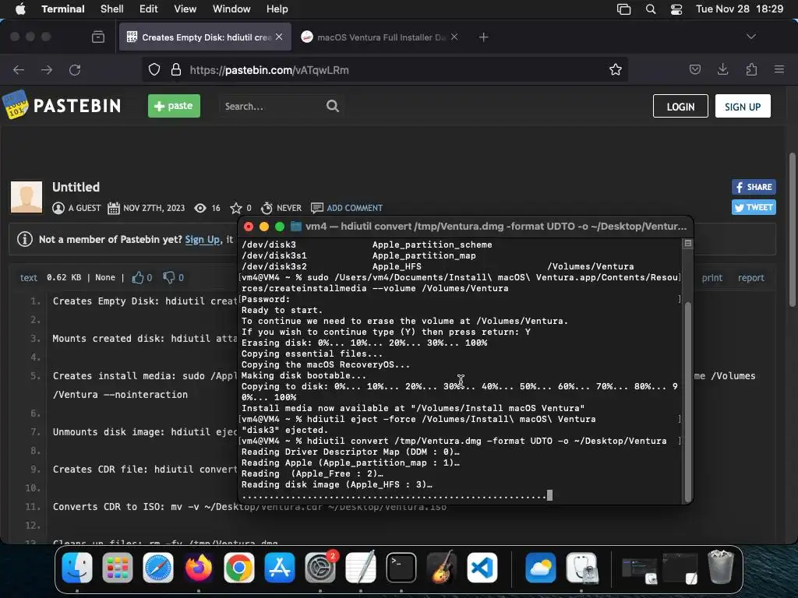Click the search magnifier icon on Pastebin
The width and height of the screenshot is (798, 598).
pyautogui.click(x=332, y=106)
